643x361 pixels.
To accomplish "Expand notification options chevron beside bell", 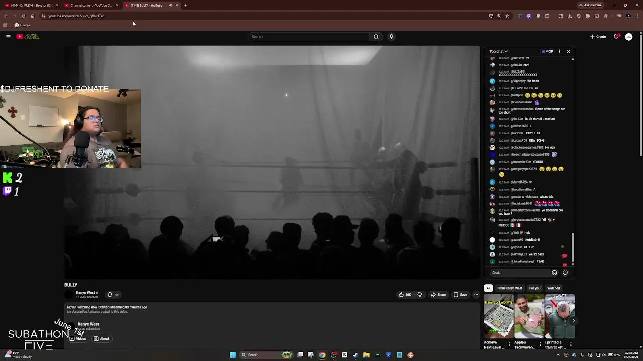I will [x=117, y=295].
